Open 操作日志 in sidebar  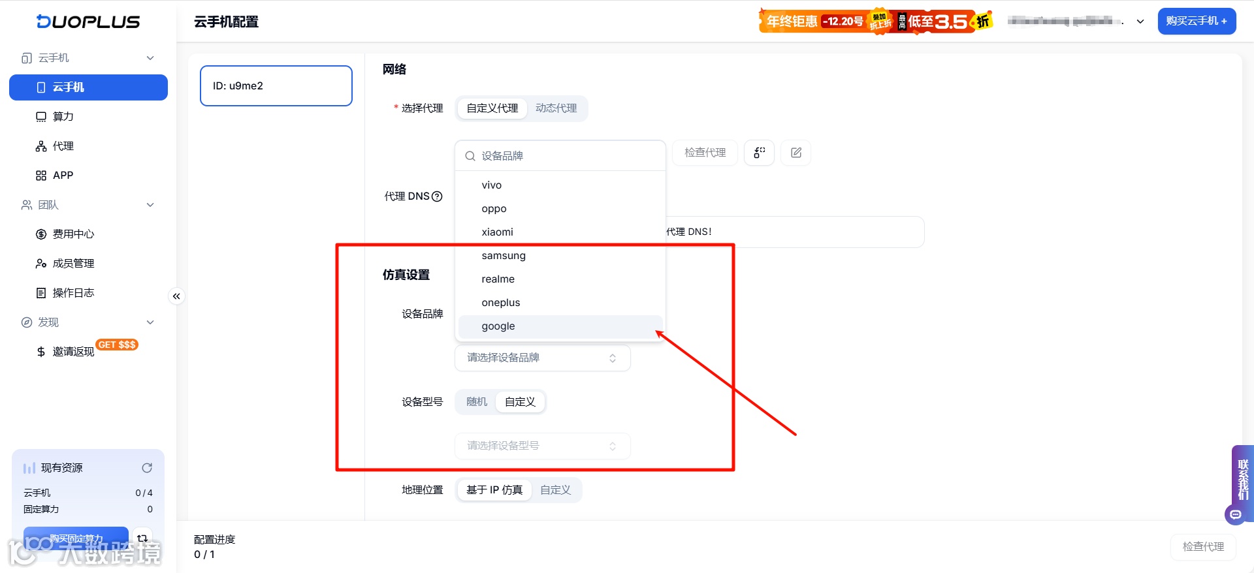click(x=88, y=293)
